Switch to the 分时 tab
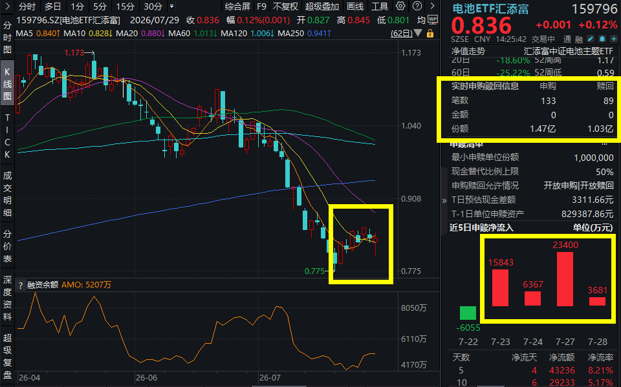The height and width of the screenshot is (387, 621). (x=27, y=6)
